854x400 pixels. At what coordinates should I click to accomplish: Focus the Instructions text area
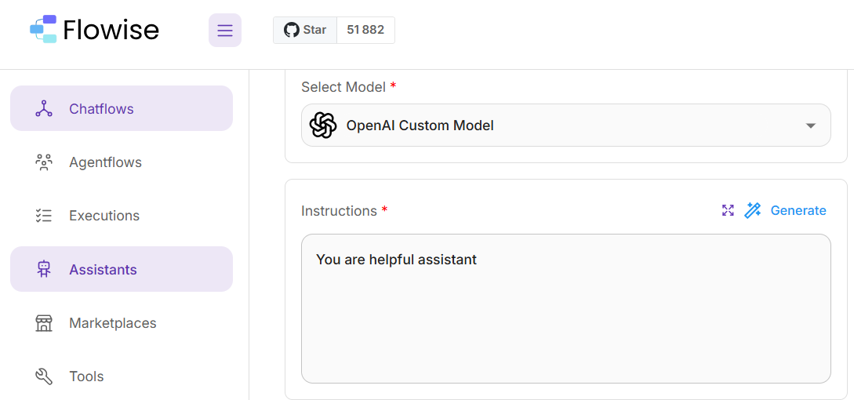(x=565, y=314)
